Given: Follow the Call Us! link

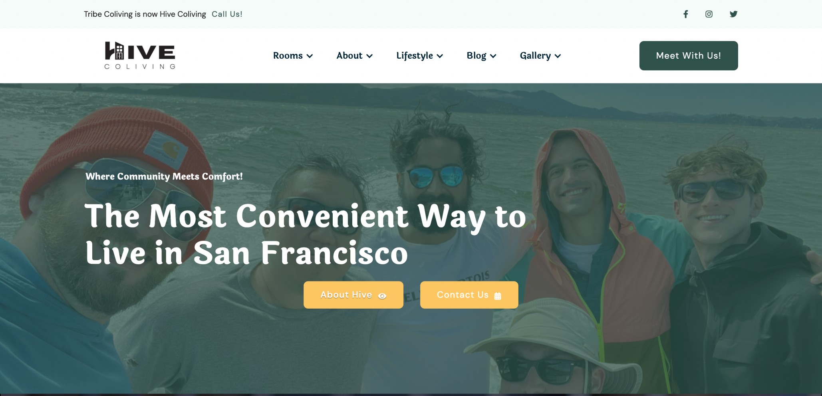Looking at the screenshot, I should 227,14.
